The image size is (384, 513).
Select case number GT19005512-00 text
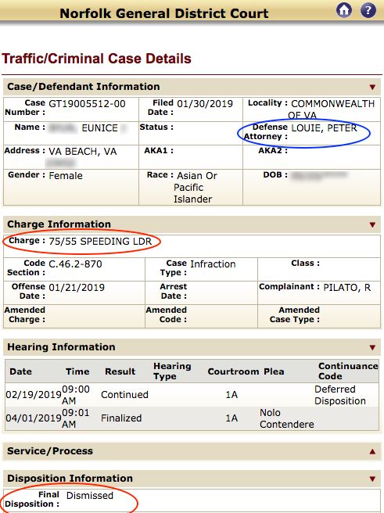tap(87, 104)
